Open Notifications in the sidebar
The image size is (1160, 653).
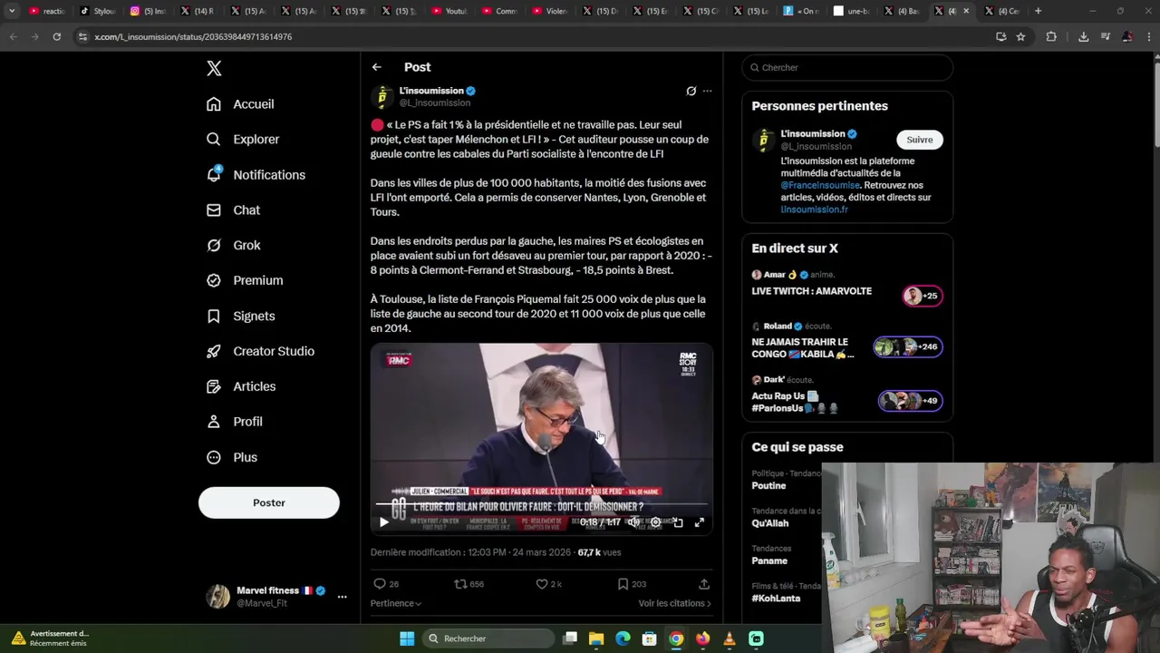pyautogui.click(x=256, y=175)
